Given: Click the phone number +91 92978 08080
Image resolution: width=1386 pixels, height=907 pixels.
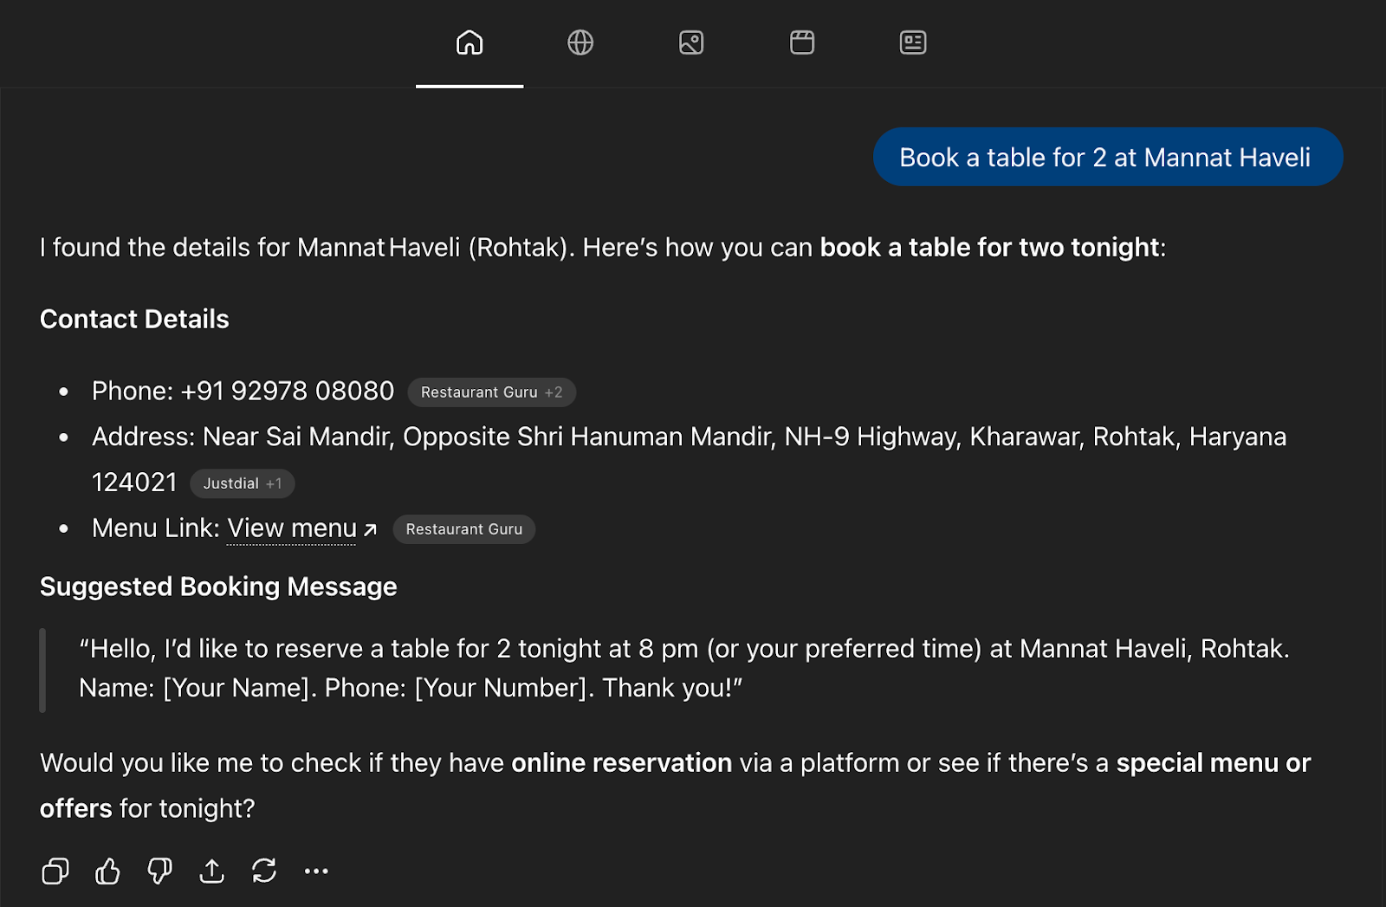Looking at the screenshot, I should click(287, 392).
